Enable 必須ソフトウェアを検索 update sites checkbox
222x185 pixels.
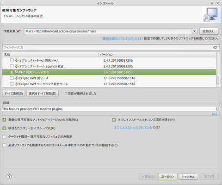click(5, 145)
